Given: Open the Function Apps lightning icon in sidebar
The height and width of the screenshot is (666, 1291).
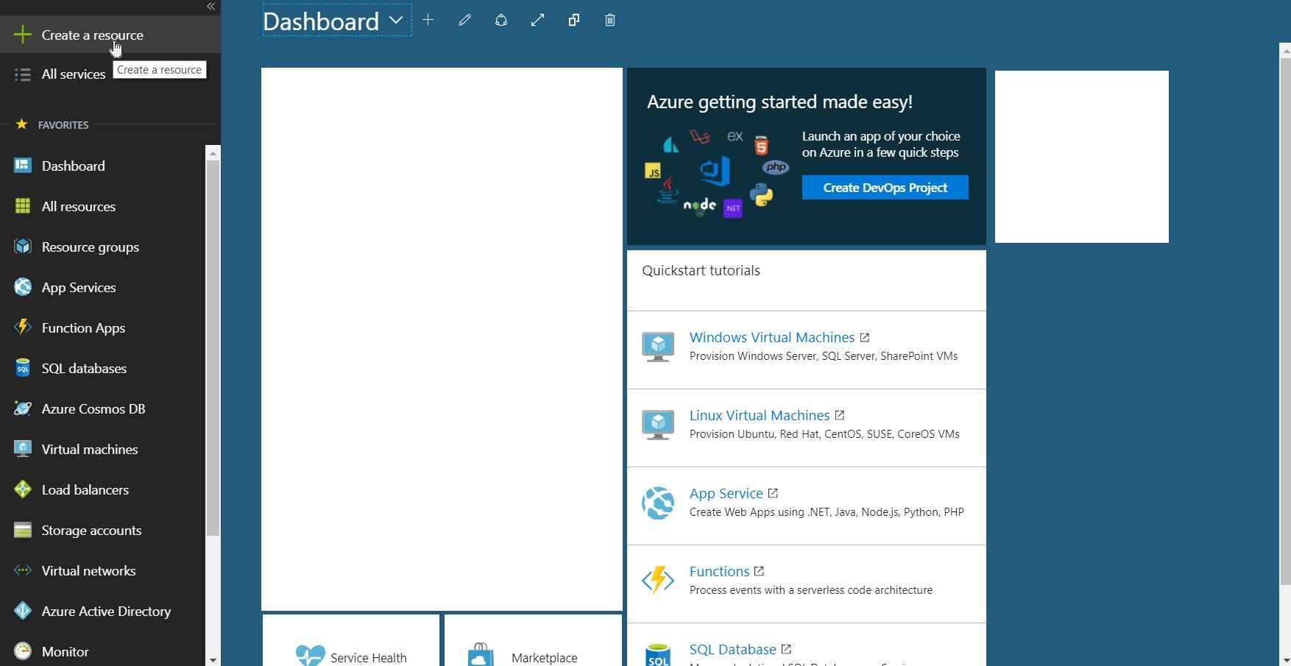Looking at the screenshot, I should (x=23, y=327).
